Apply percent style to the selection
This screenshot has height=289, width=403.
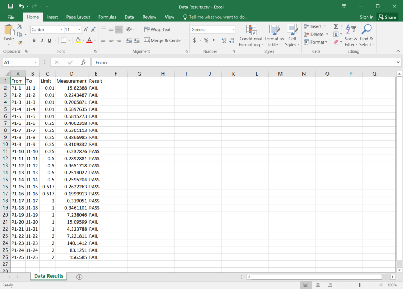point(206,40)
